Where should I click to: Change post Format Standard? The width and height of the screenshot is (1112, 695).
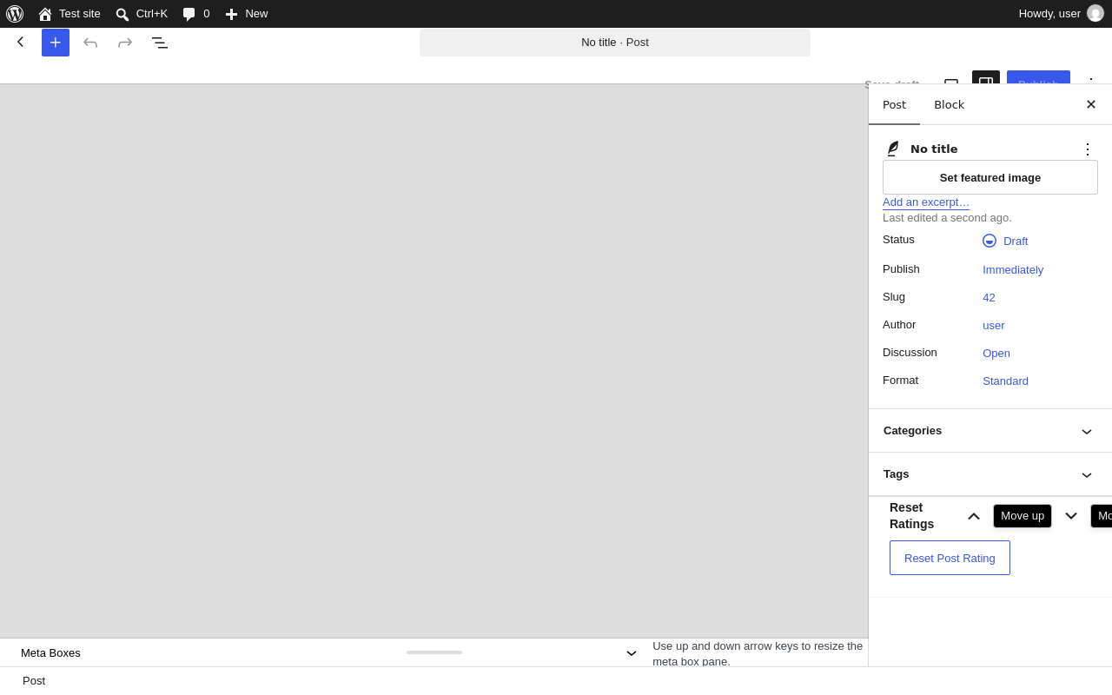[x=1005, y=381]
